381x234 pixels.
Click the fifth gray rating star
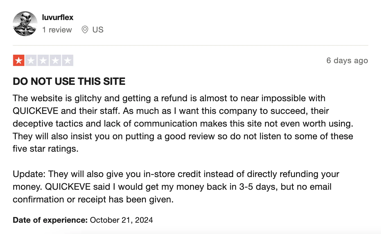(67, 60)
